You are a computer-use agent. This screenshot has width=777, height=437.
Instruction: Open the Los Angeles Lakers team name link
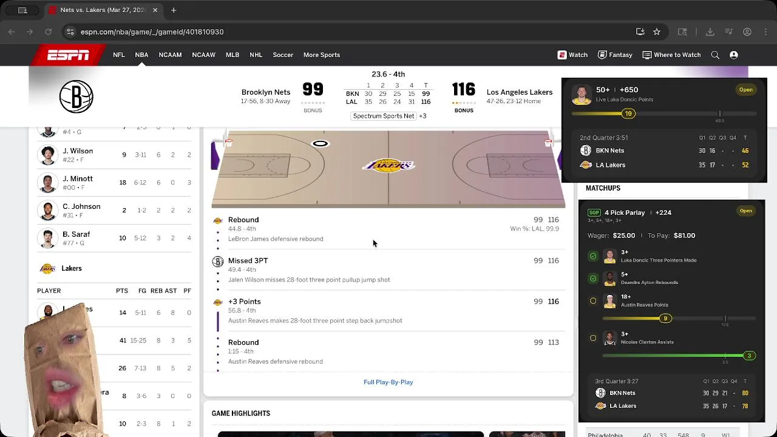pyautogui.click(x=520, y=92)
